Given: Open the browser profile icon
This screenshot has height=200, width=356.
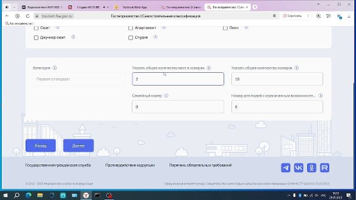Looking at the screenshot, I should pos(17,16).
